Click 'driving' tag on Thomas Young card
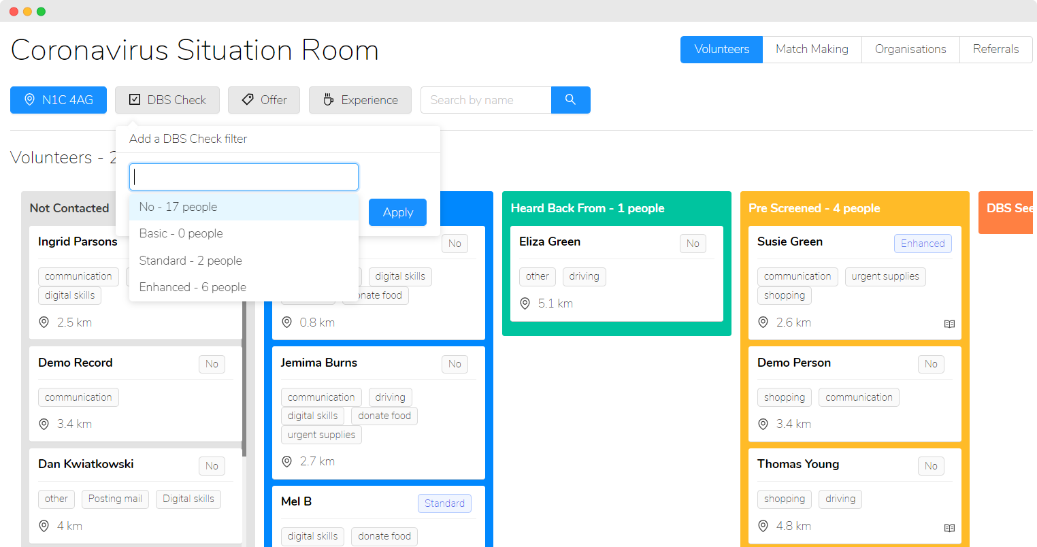The image size is (1037, 547). [x=840, y=499]
